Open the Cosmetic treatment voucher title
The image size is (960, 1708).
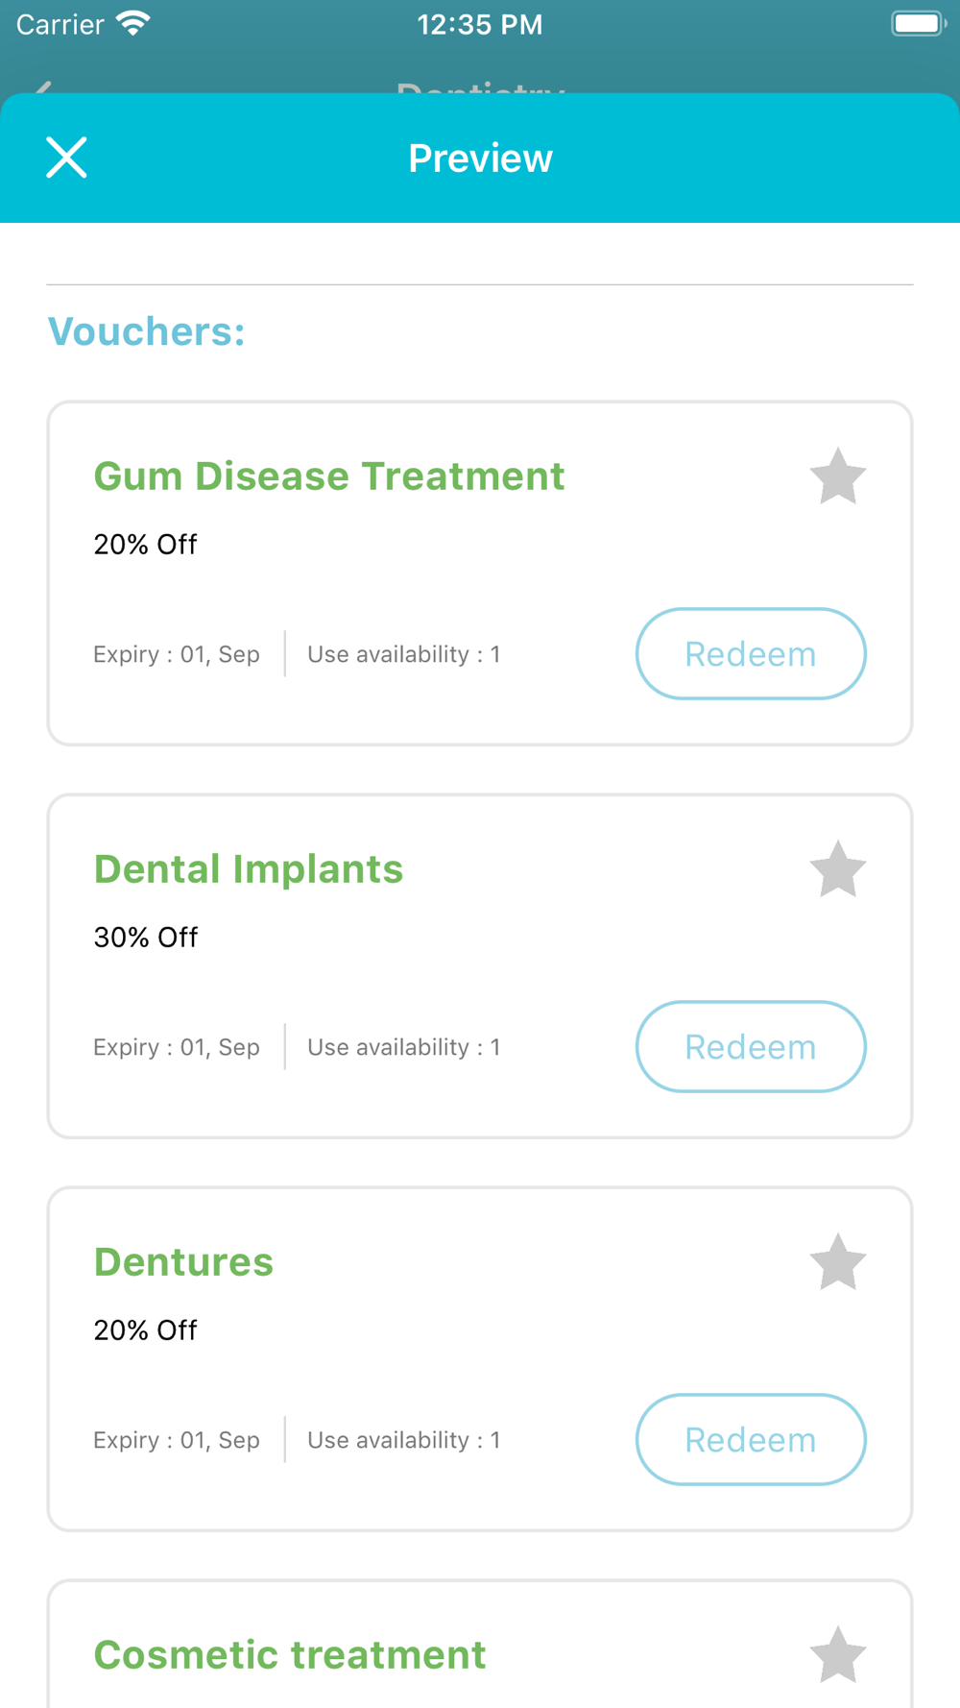290,1655
